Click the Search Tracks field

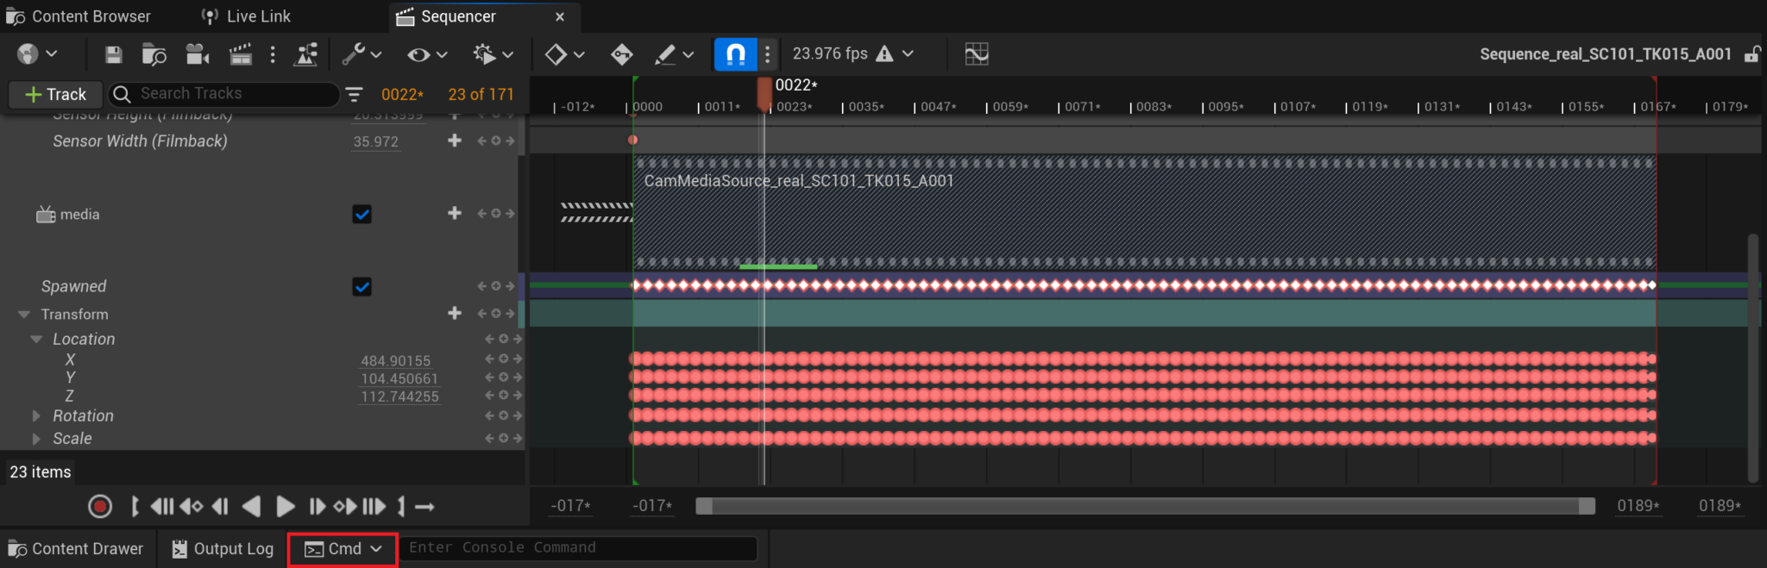point(224,94)
